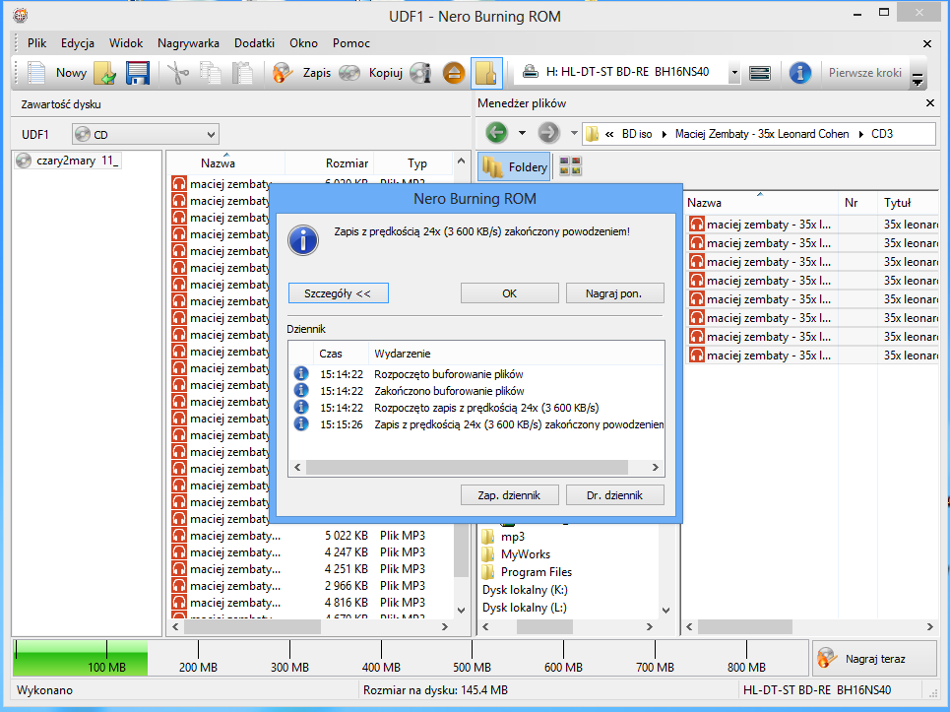Click the Maciej Zembaty - 35x Leonard Cohen breadcrumb
Screen dimensions: 950x712
(762, 134)
